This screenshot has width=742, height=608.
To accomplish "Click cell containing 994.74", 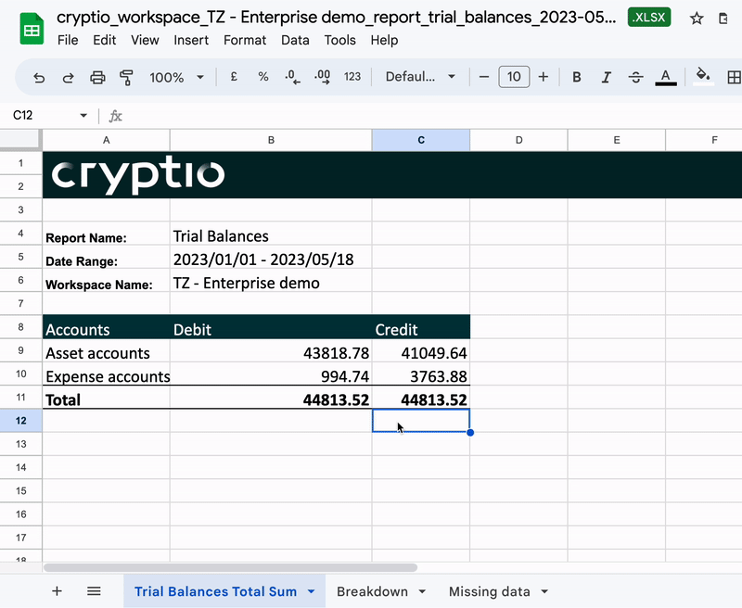I will 271,374.
